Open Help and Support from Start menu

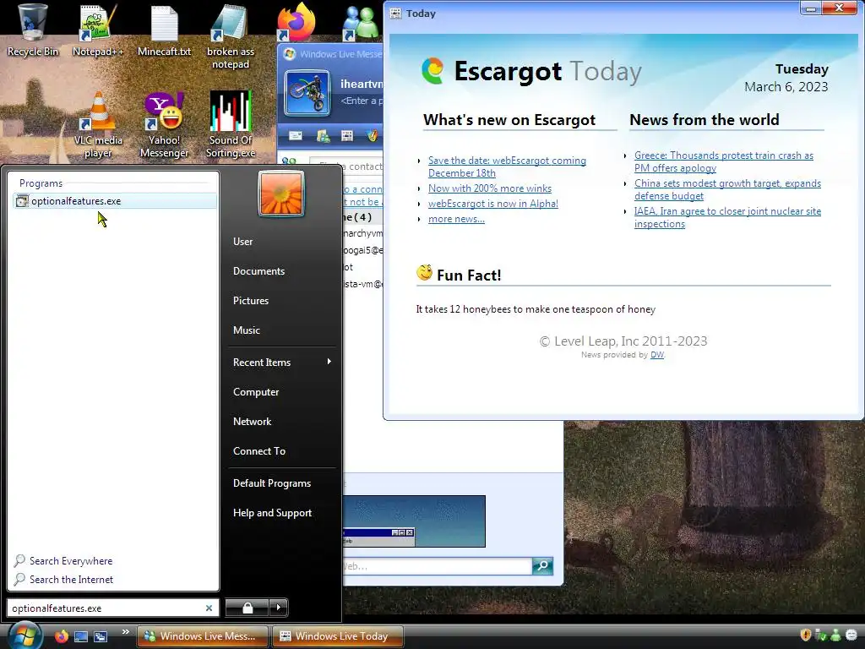[x=273, y=513]
